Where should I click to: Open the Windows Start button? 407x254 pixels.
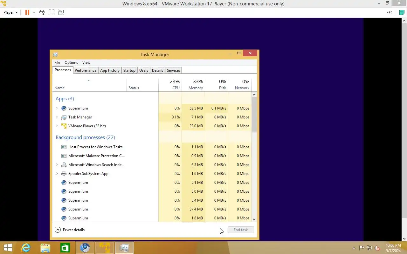tap(8, 248)
